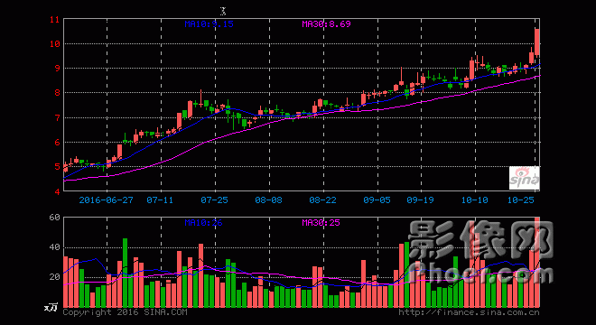Click the price axis value 5
This screenshot has height=325, width=596.
[x=58, y=166]
